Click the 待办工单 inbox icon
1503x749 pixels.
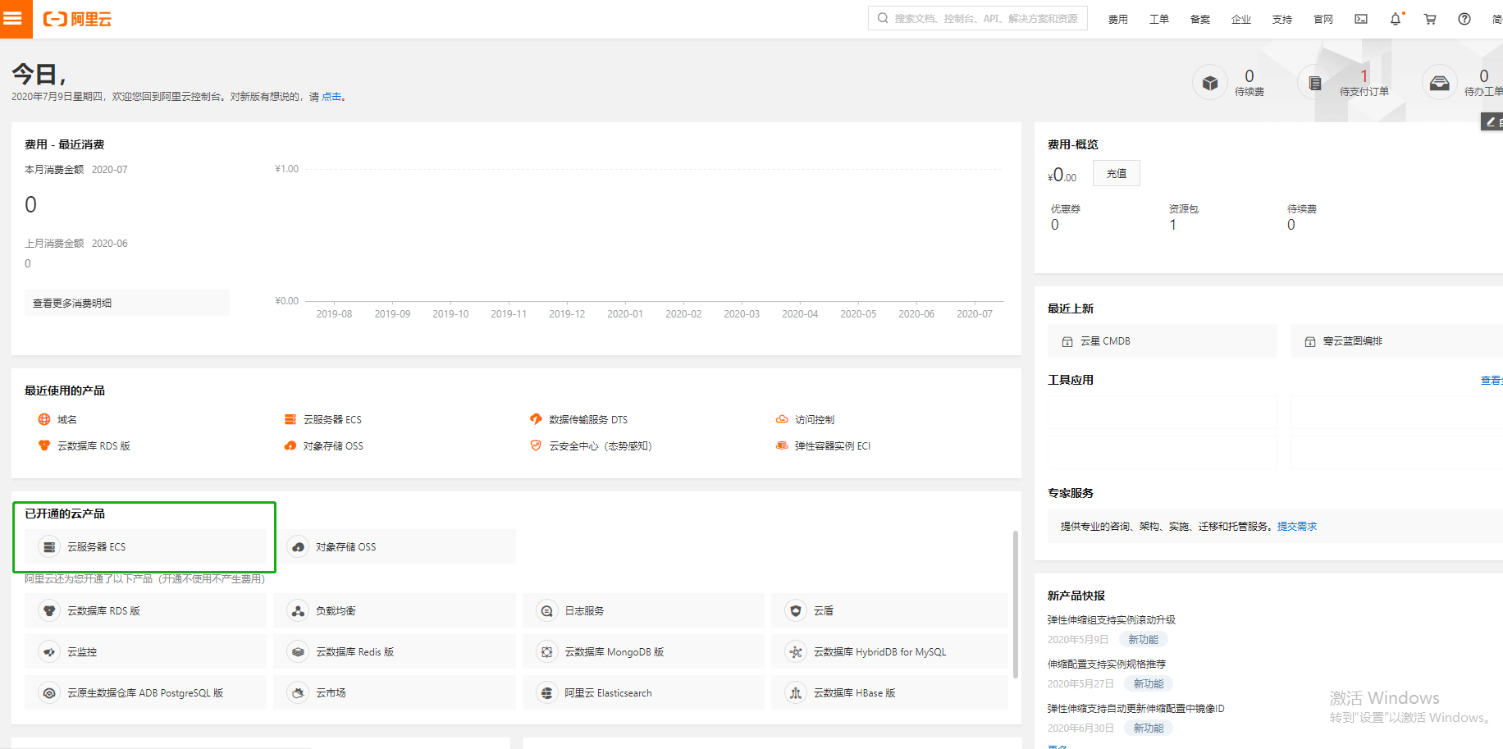1440,83
